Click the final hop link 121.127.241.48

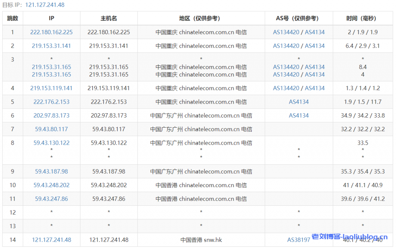[x=51, y=239]
